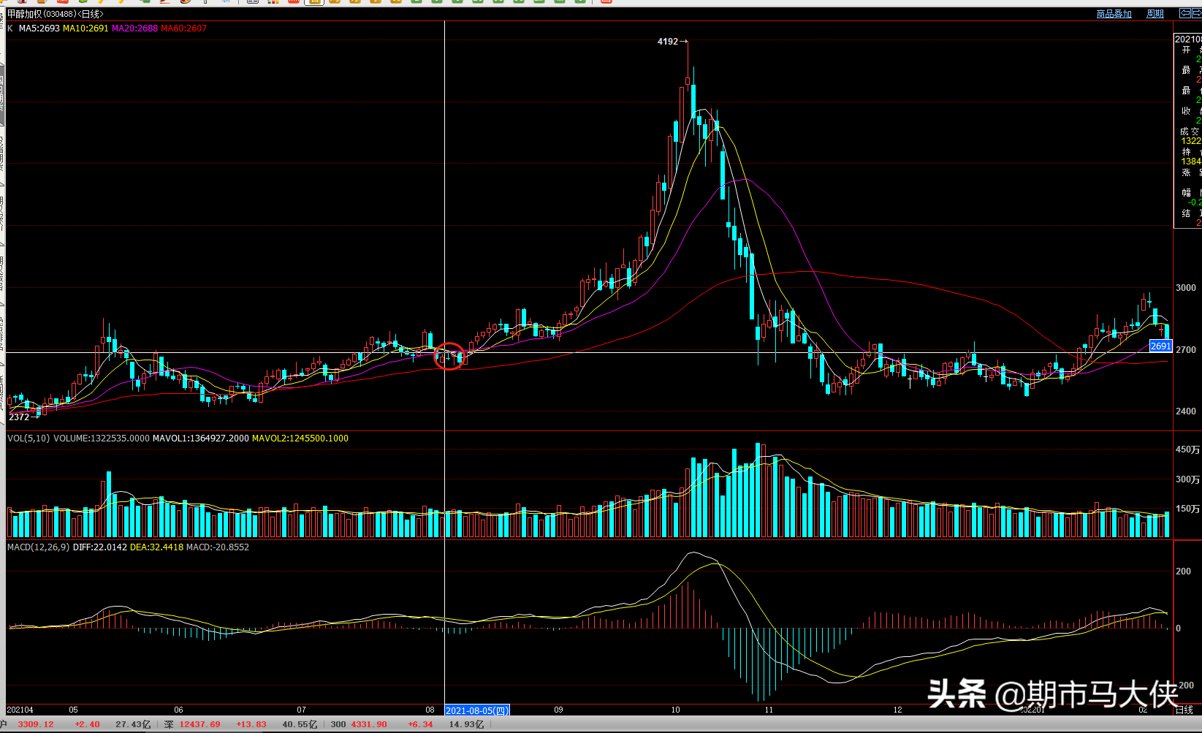1202x733 pixels.
Task: Click the current price tag 2691
Action: (1160, 346)
